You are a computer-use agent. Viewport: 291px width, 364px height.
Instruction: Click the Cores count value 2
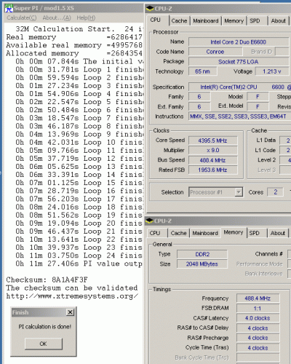coord(276,192)
